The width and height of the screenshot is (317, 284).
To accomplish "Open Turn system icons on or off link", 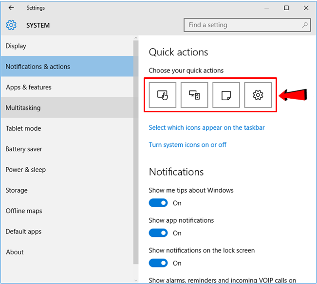I will tap(187, 145).
